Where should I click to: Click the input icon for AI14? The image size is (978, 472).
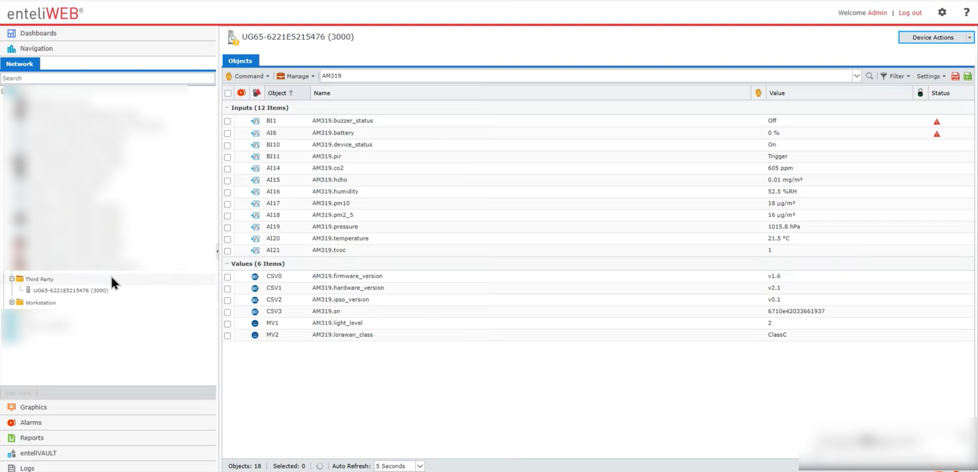255,168
